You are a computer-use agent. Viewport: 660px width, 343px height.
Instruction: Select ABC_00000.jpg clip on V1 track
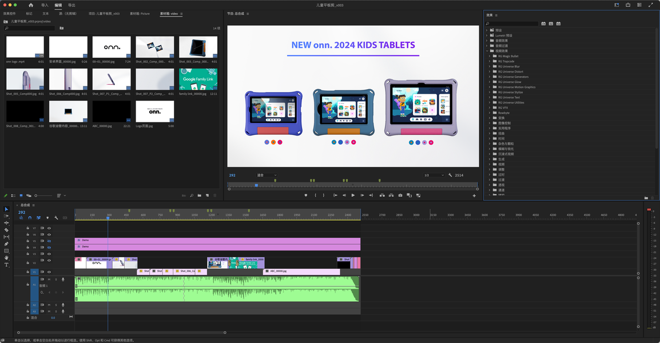301,272
